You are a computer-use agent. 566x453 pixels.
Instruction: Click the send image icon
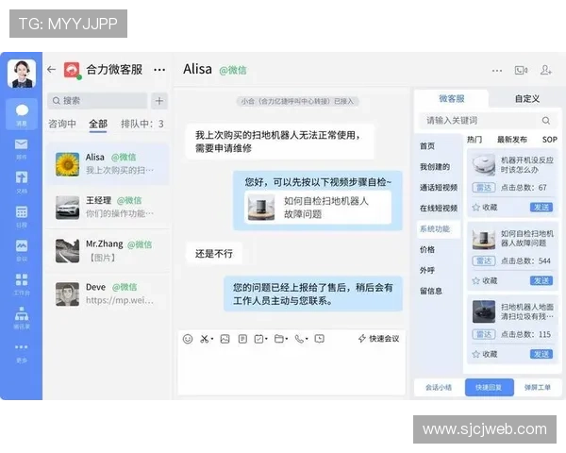[x=225, y=339]
